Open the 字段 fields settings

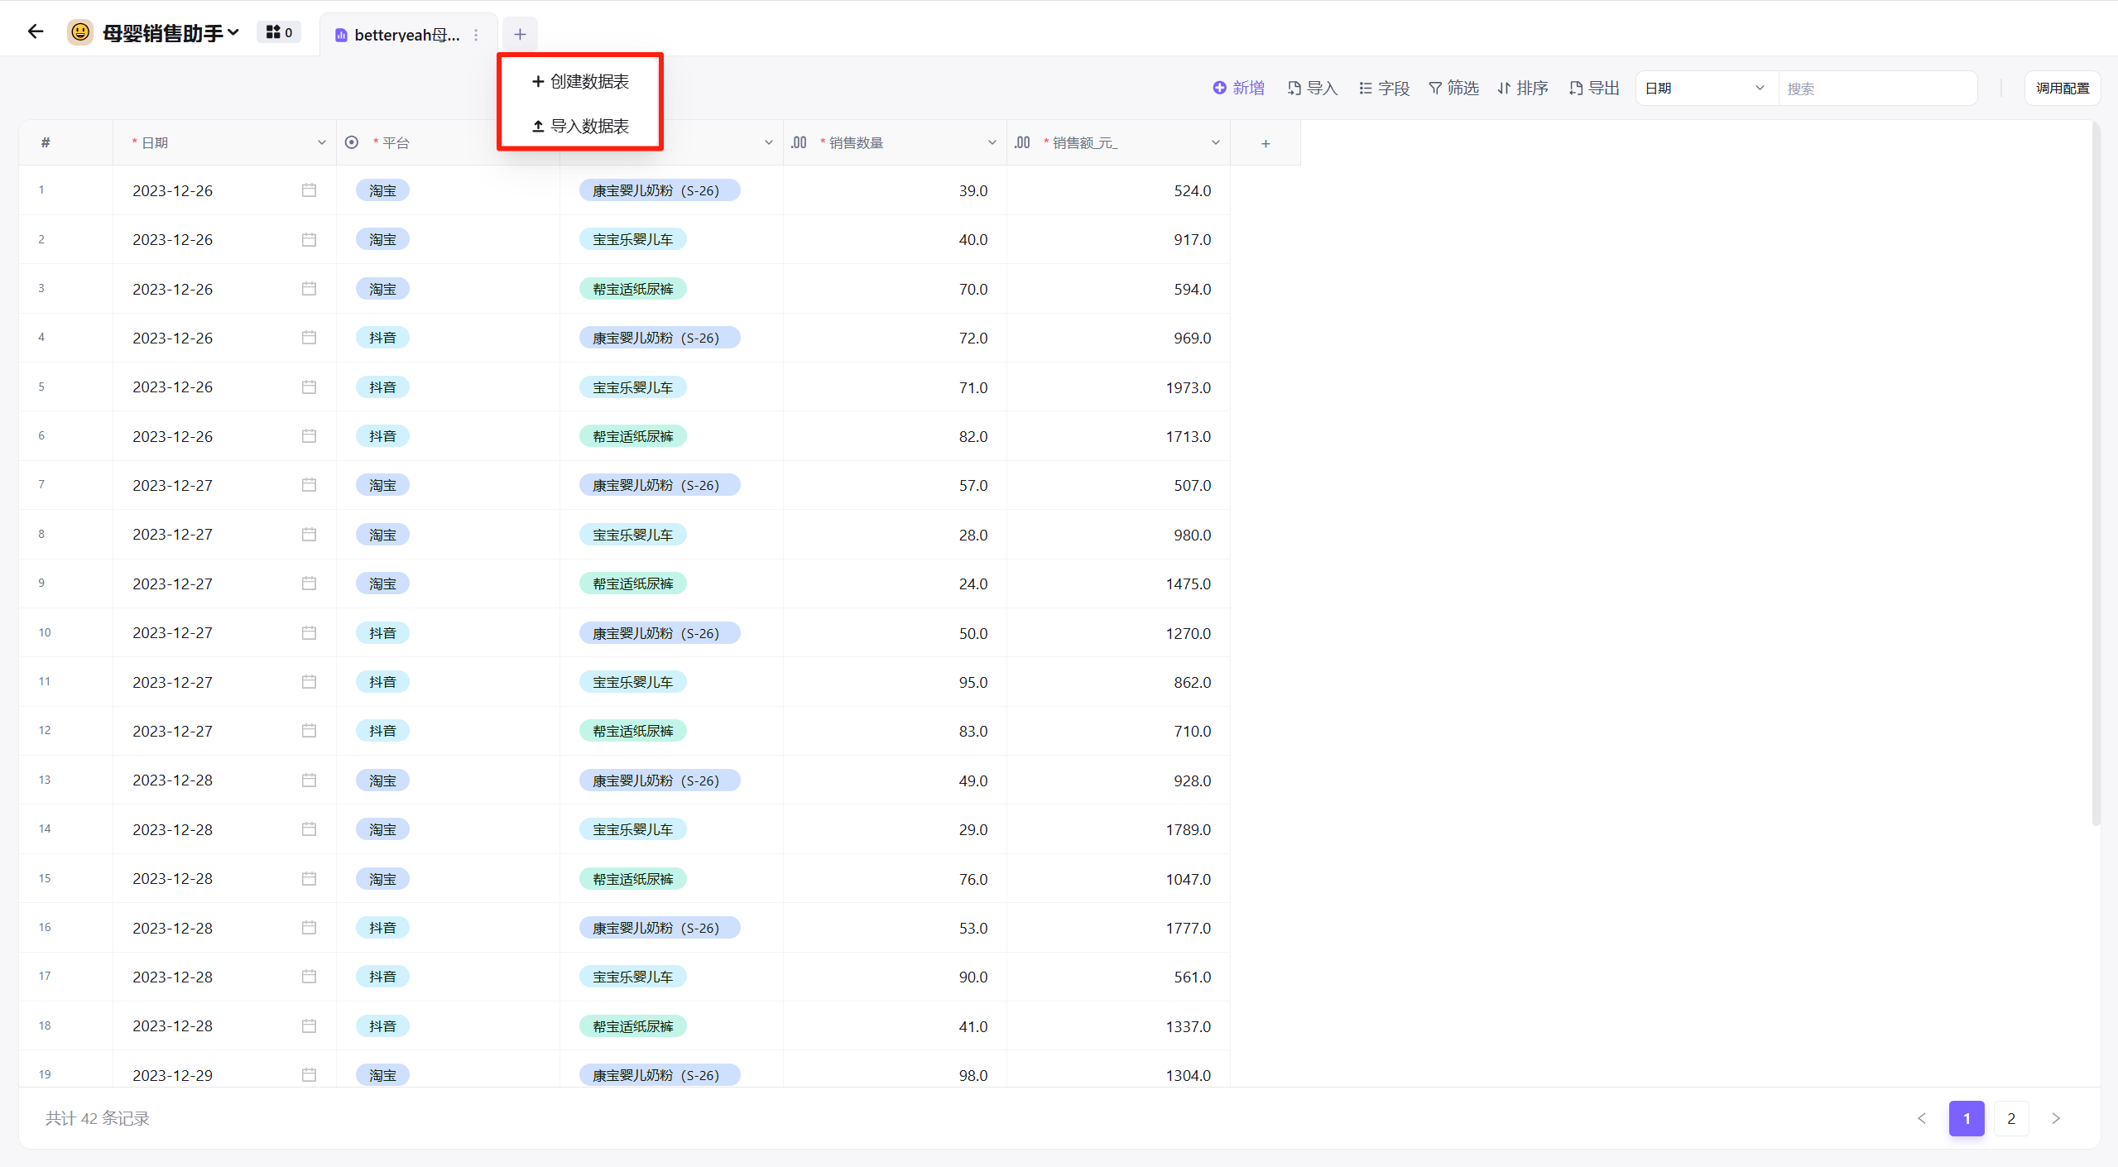point(1384,88)
